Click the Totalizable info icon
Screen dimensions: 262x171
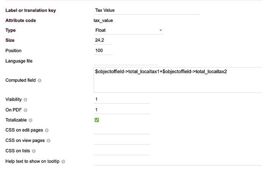[30, 120]
